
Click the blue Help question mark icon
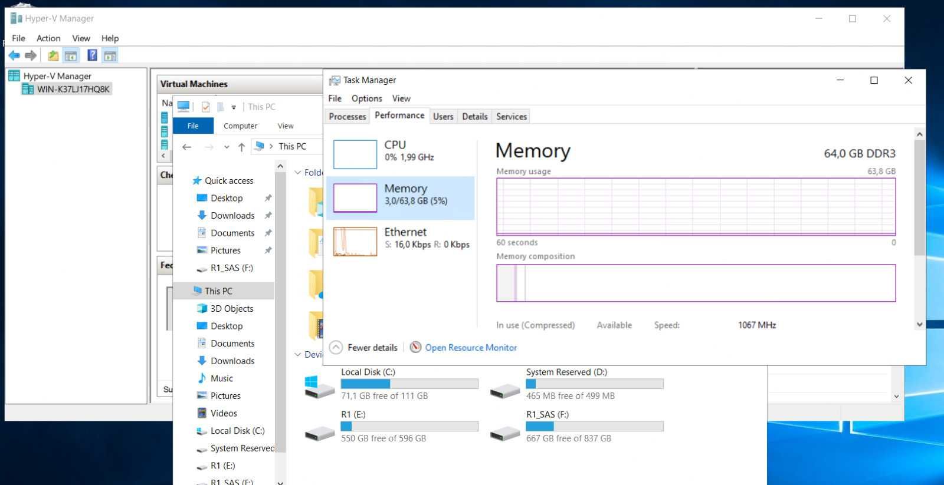[x=92, y=56]
